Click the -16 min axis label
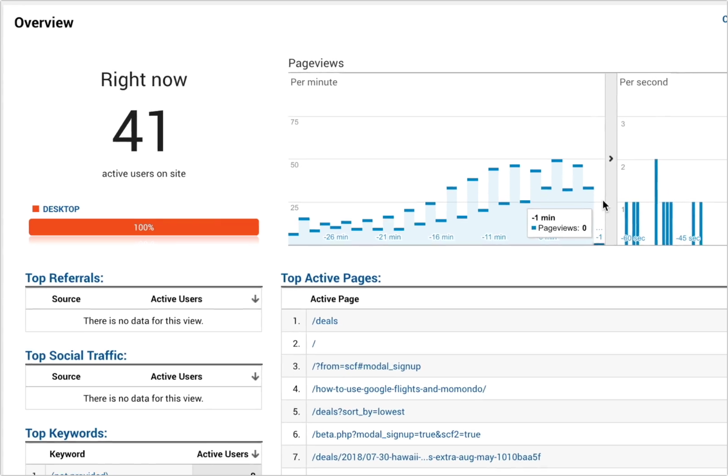 [x=441, y=237]
